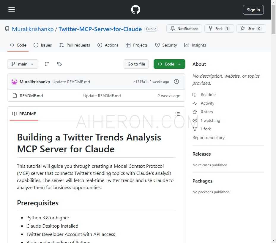Click the Prerequisites heading
The image size is (276, 243).
pos(38,203)
